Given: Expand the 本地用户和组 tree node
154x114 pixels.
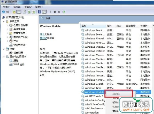Looking at the screenshot, I should (7, 37).
